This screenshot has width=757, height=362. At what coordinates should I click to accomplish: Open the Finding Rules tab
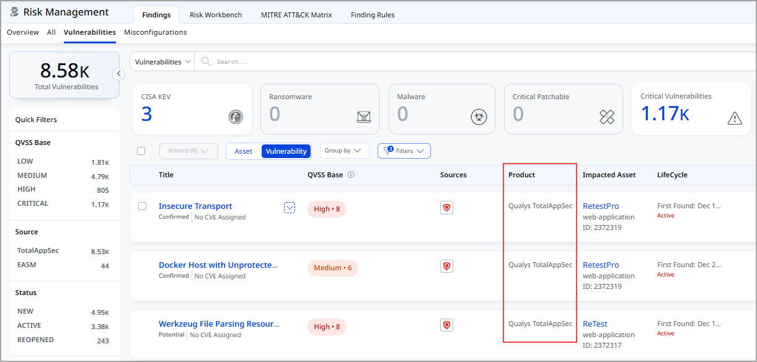[373, 15]
